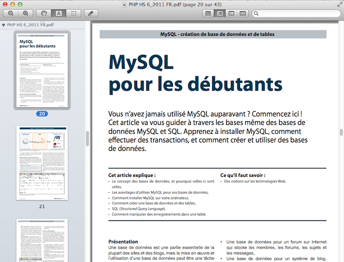Viewport: 344px width, 262px height.
Task: Collapse the PHP HS 6_2011 FR.pdf disclosure triangle
Action: point(3,24)
